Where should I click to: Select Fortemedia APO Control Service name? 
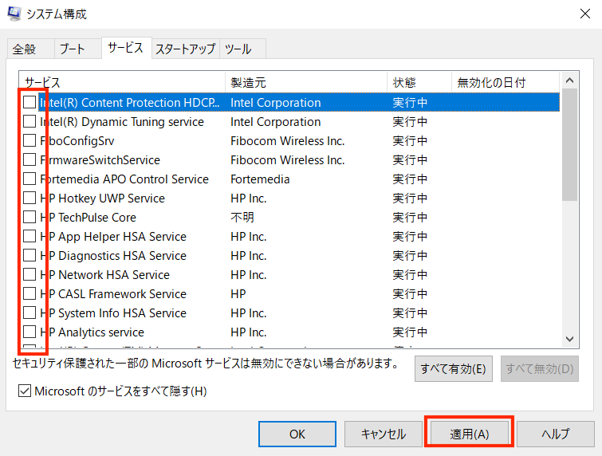[x=124, y=179]
